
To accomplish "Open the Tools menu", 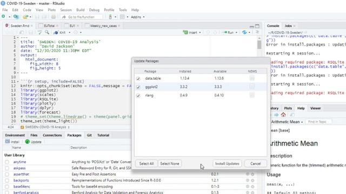I will click(123, 10).
